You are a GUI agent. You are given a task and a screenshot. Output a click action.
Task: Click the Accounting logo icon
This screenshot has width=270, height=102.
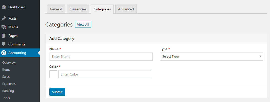point(4,53)
